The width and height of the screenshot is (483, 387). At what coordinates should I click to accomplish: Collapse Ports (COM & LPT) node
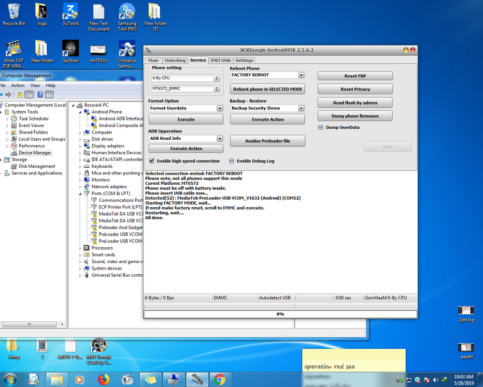80,193
